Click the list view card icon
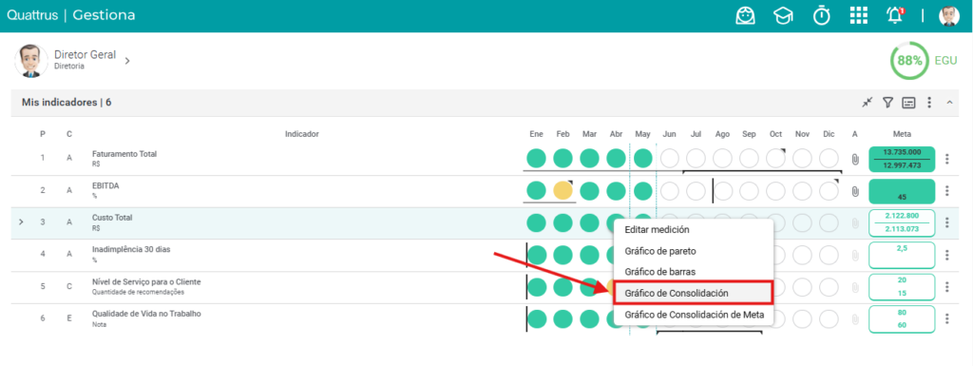Image resolution: width=973 pixels, height=366 pixels. pos(908,103)
